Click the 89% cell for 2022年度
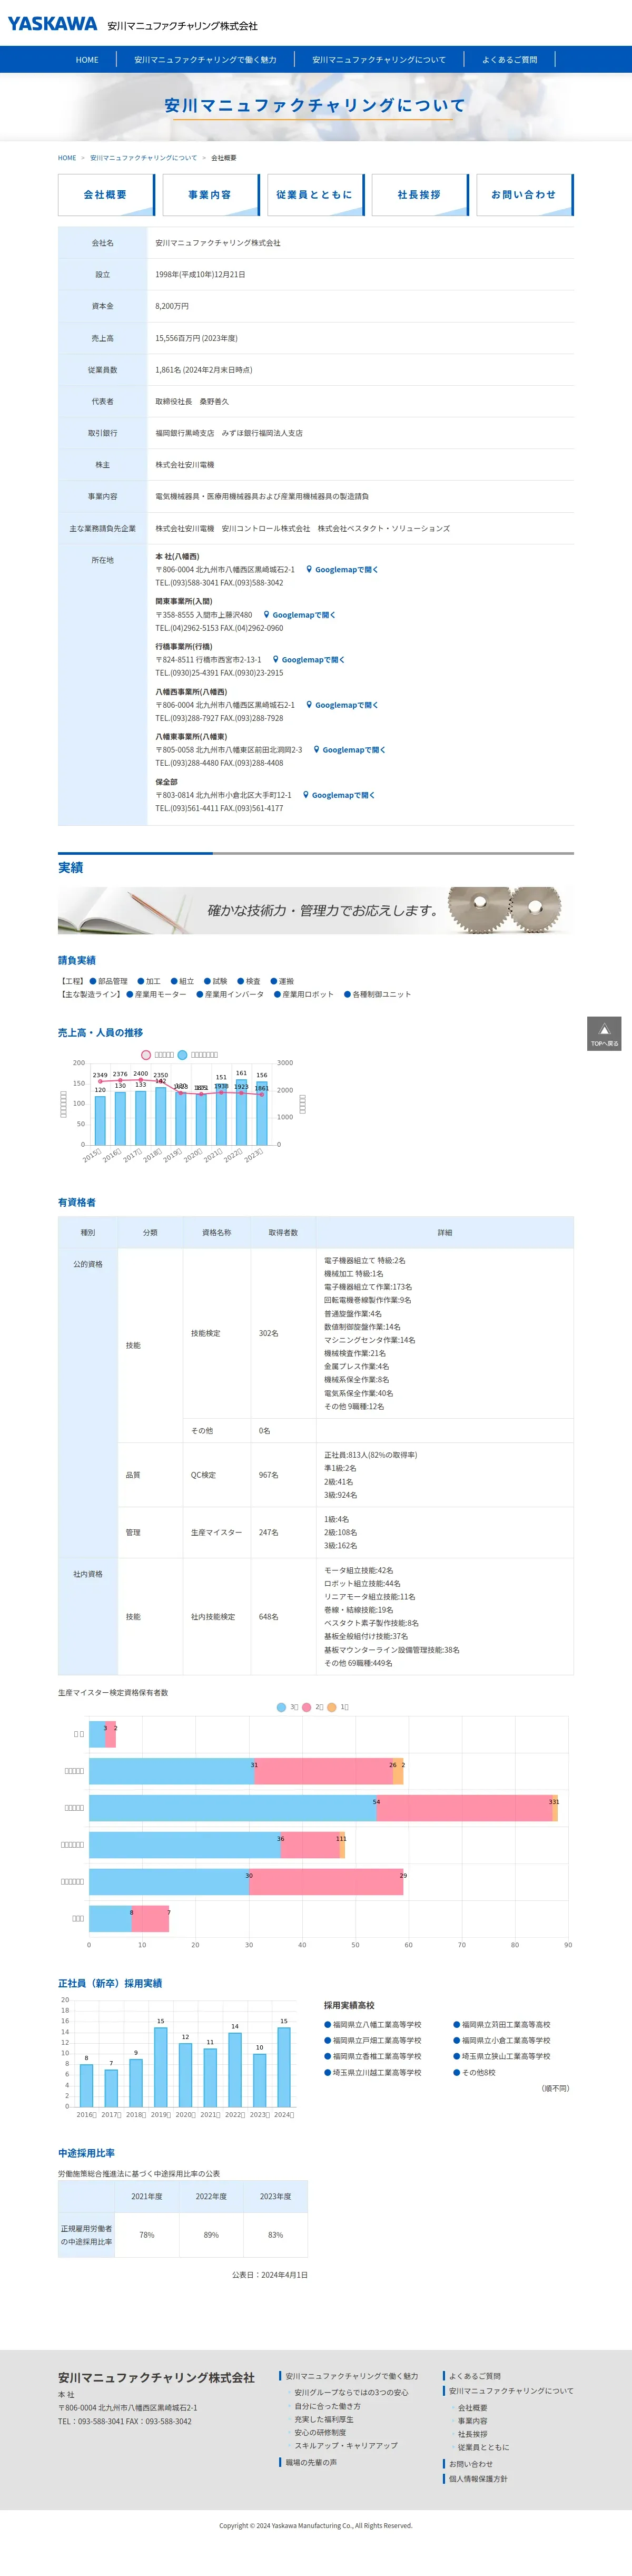 click(x=211, y=2235)
